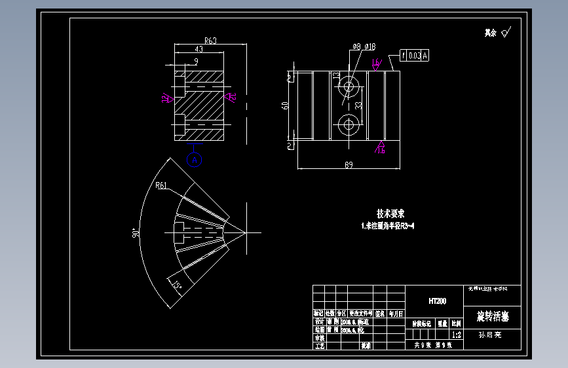Screen dimensions: 568x368
Task: Select the 90° arc angle dimension
Action: 136,233
